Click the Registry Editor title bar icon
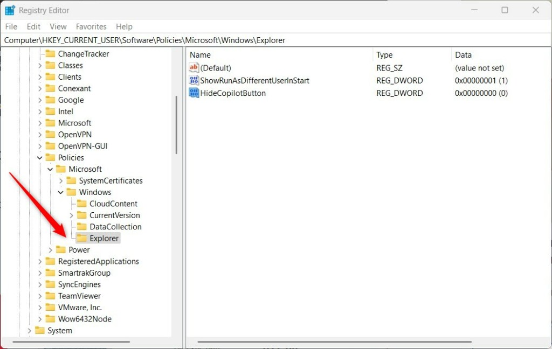Screen dimensions: 552x349 (x=9, y=10)
